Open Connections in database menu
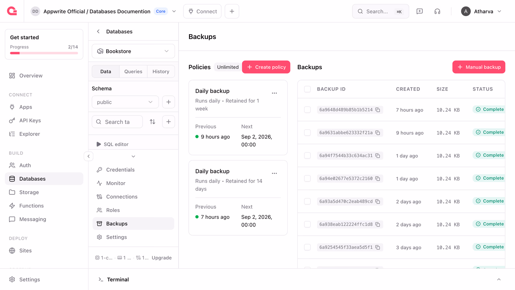This screenshot has width=515, height=290. [x=133, y=197]
